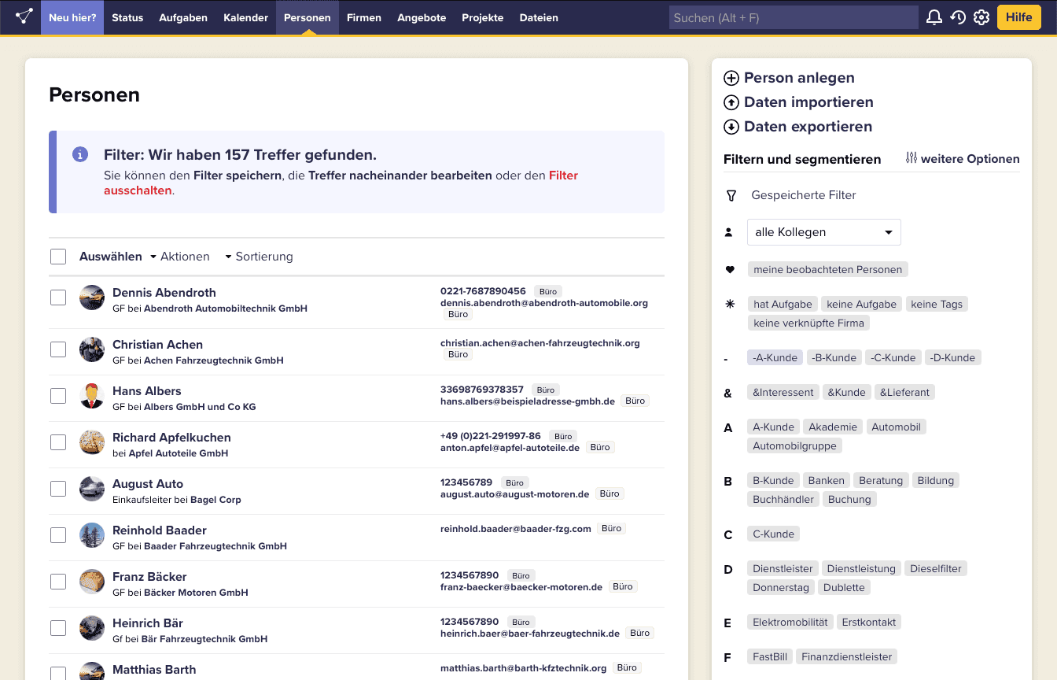Click the upload icon beside Daten importieren
1057x680 pixels.
[731, 102]
